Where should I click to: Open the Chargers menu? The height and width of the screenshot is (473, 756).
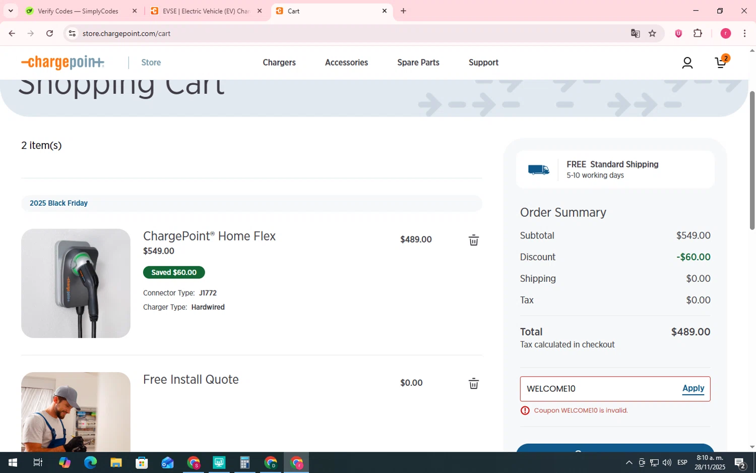(x=279, y=63)
